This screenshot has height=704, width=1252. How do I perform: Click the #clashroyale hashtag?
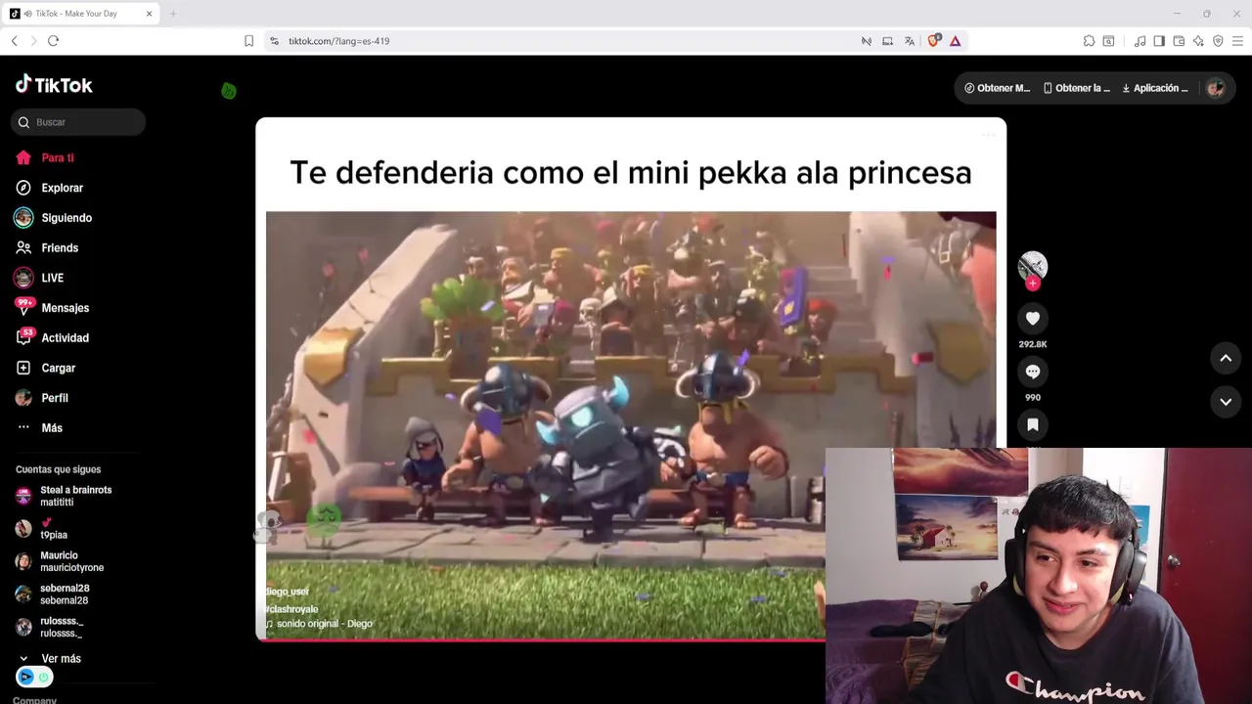pos(292,609)
